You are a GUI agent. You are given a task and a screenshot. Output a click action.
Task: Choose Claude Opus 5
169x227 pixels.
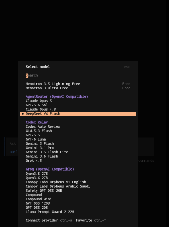[78, 101]
